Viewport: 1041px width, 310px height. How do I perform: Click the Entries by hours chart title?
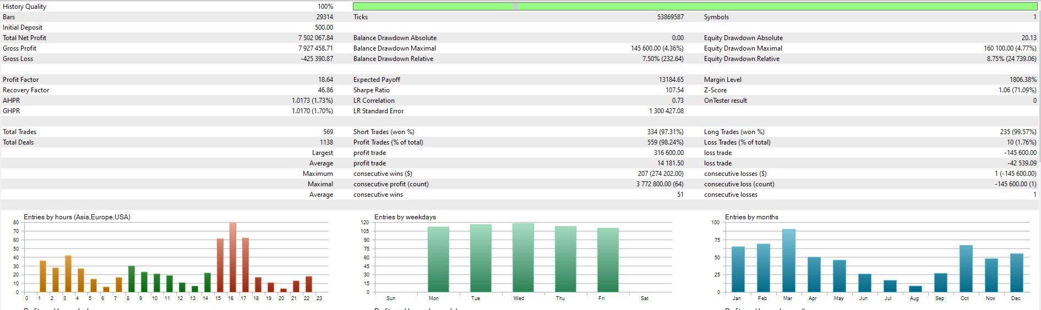(77, 217)
